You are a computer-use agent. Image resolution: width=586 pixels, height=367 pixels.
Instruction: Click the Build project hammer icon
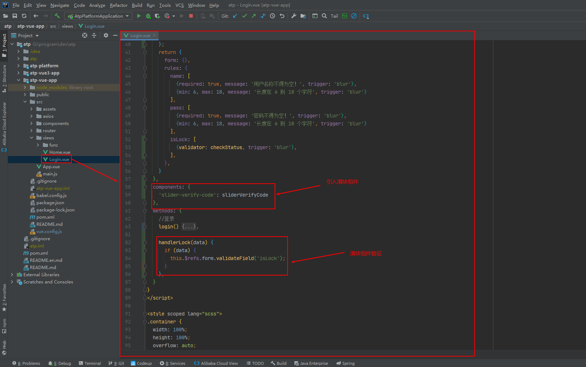57,16
